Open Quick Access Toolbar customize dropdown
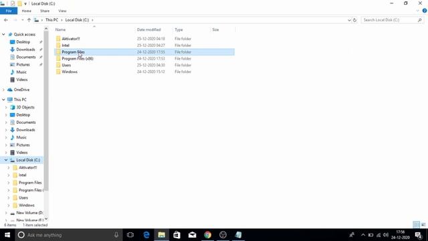Image resolution: width=428 pixels, height=241 pixels. pyautogui.click(x=25, y=3)
